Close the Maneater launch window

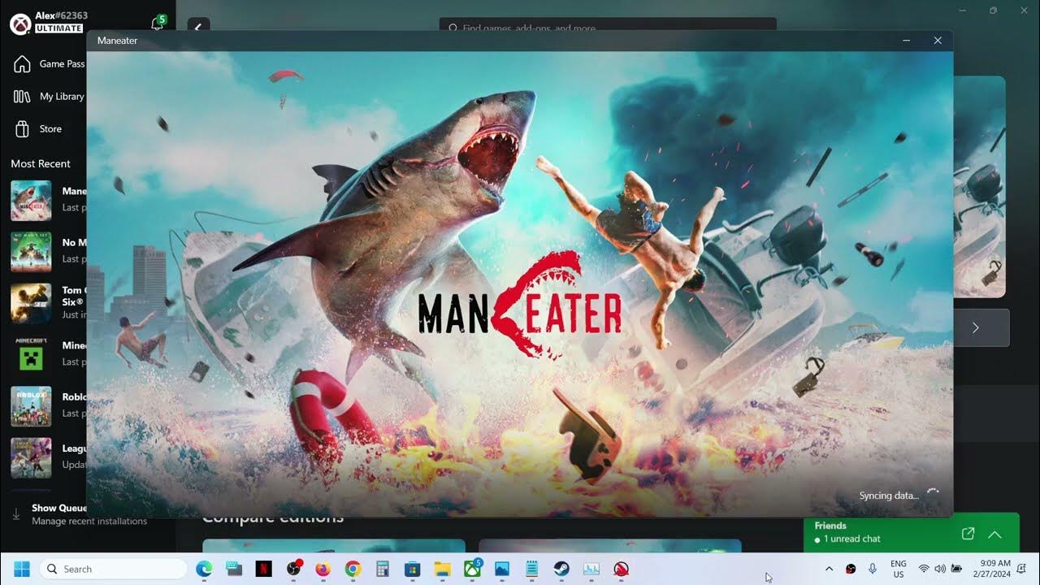click(938, 41)
